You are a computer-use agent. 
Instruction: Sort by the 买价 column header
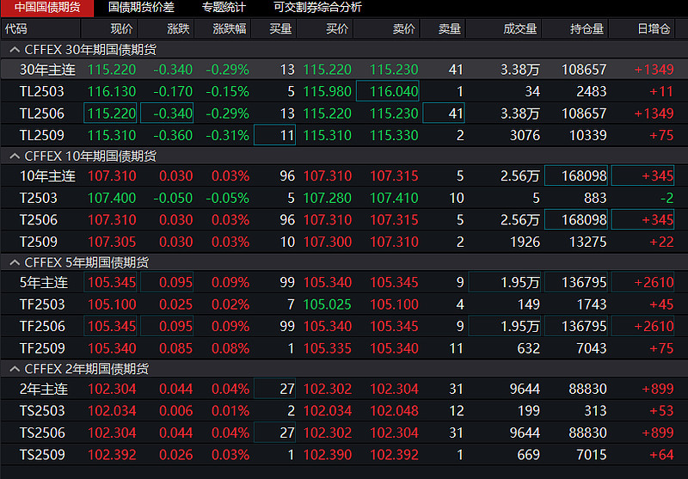pyautogui.click(x=325, y=29)
